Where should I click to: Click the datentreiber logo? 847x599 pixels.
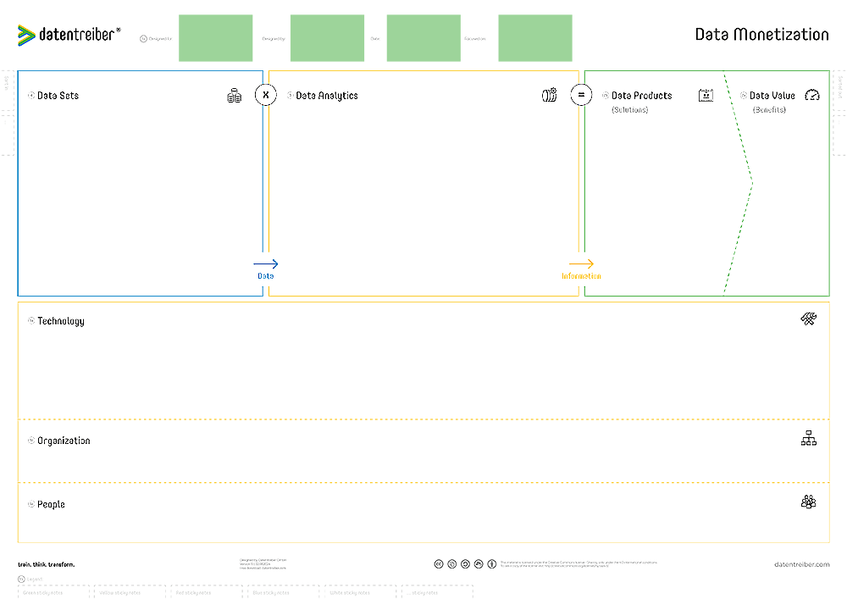pyautogui.click(x=69, y=35)
